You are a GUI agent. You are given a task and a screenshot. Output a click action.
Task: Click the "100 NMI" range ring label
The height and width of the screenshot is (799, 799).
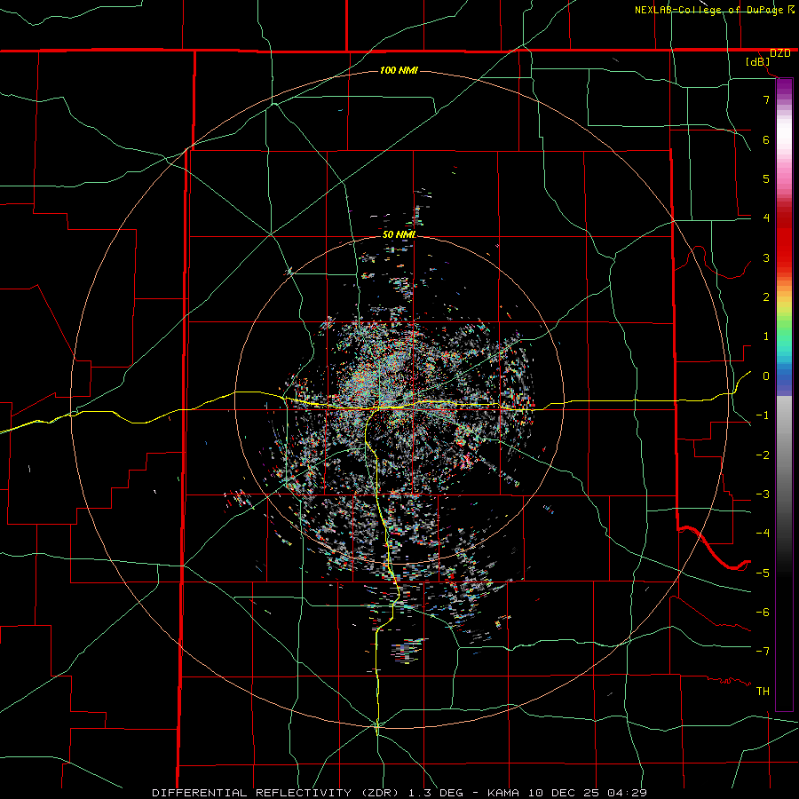[399, 70]
